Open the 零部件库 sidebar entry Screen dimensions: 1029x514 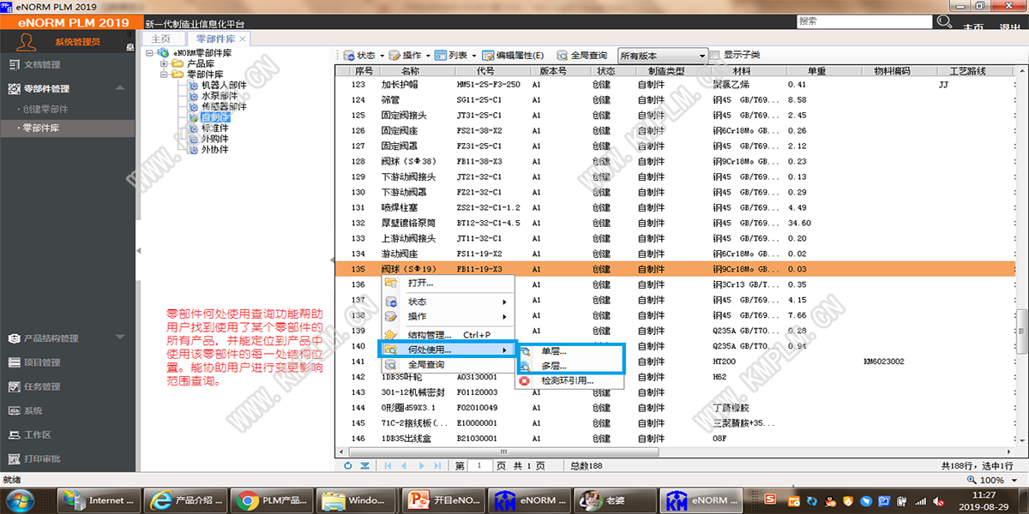tap(68, 128)
